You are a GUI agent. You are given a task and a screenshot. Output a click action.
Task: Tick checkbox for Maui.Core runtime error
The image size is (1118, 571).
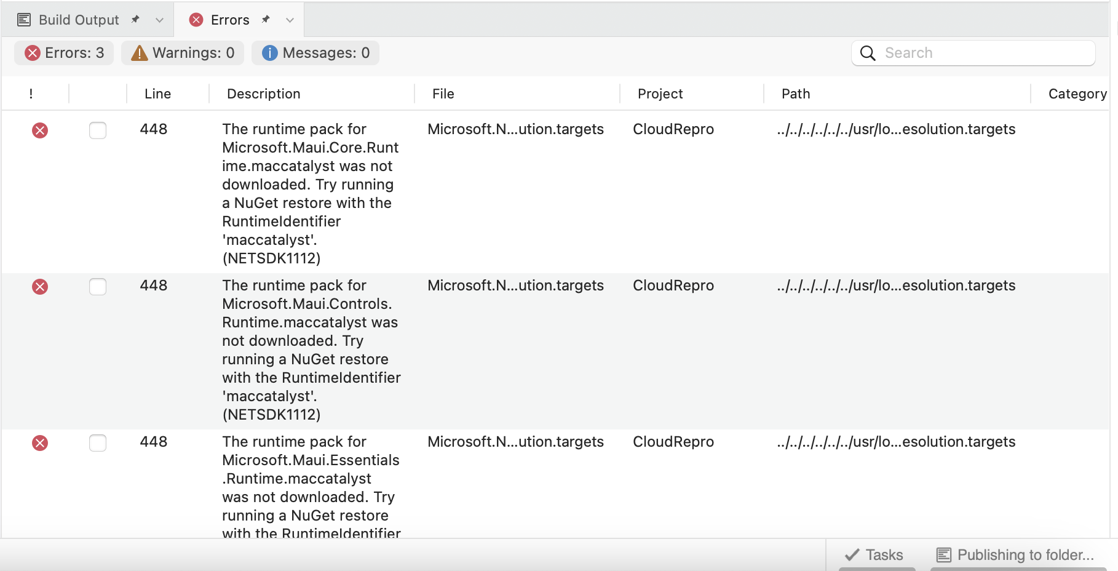tap(98, 130)
